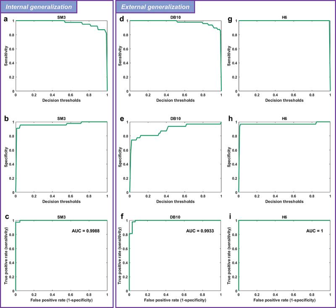The image size is (336, 308).
Task: Click the Sensitivity y-axis label in panel a
Action: click(x=6, y=55)
